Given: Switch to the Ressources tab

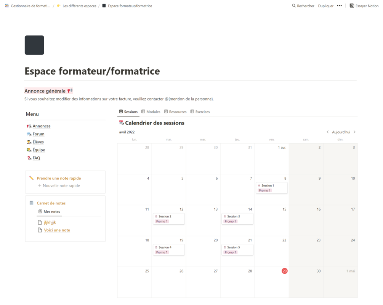Looking at the screenshot, I should point(175,112).
